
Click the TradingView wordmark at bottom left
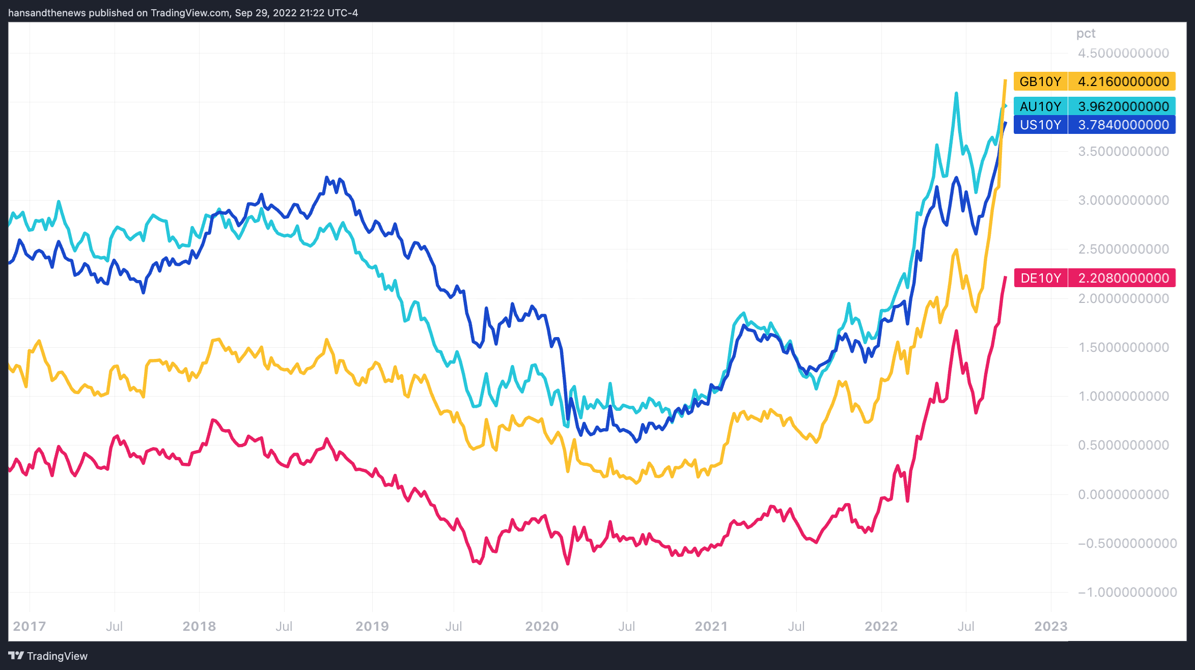(57, 656)
